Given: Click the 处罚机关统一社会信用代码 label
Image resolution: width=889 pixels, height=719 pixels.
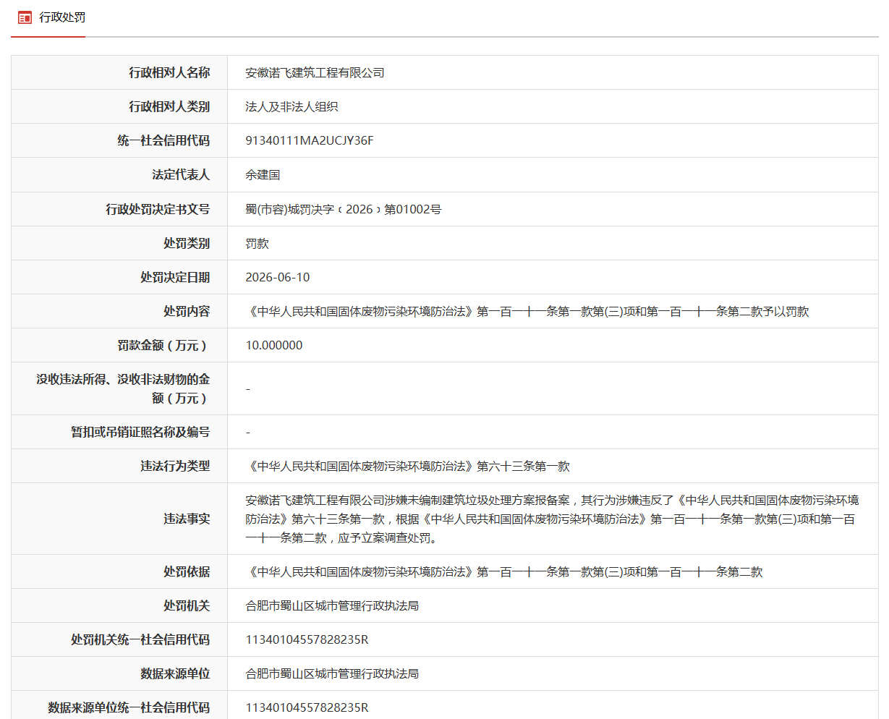Looking at the screenshot, I should [x=140, y=639].
